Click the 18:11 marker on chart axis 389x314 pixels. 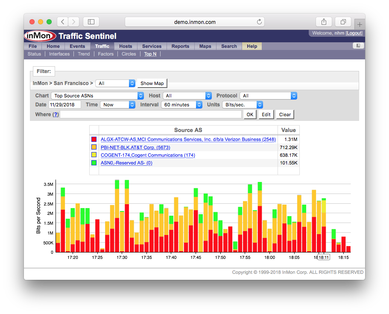(x=324, y=257)
